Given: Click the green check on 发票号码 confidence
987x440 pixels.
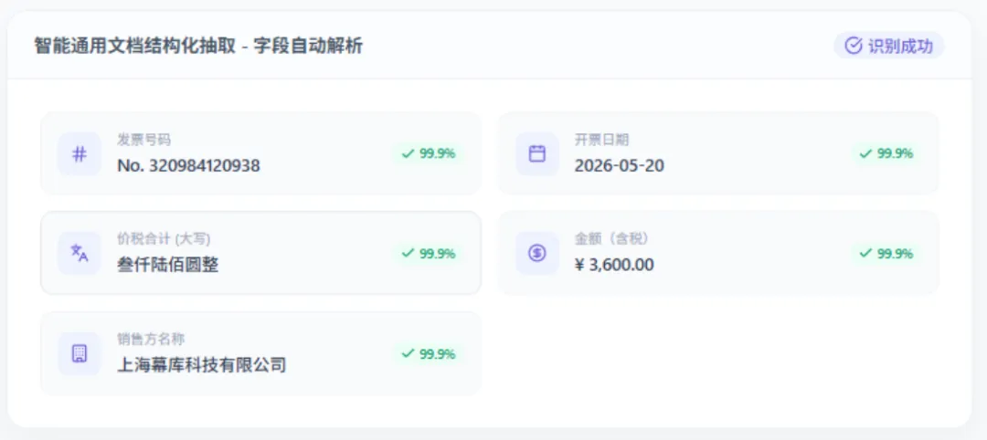Looking at the screenshot, I should click(x=408, y=153).
